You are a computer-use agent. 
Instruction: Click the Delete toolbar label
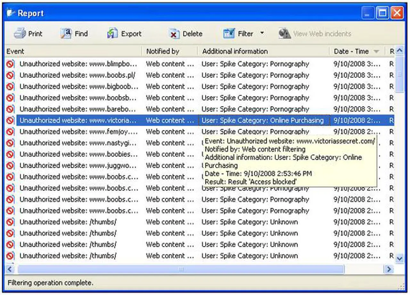[x=193, y=34]
